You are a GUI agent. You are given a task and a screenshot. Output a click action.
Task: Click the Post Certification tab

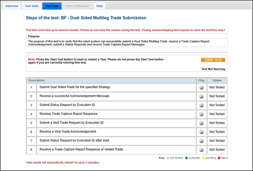pyautogui.click(x=77, y=6)
